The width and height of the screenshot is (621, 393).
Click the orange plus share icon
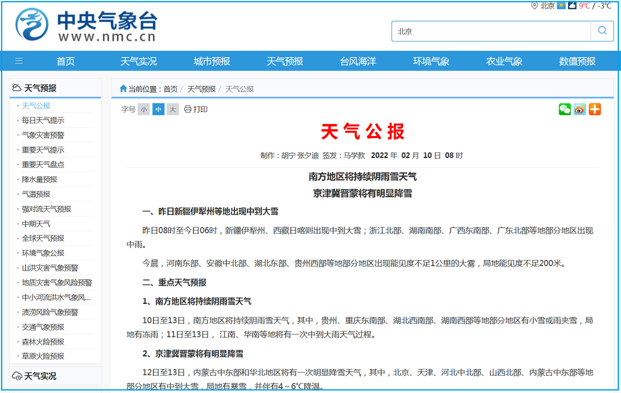(x=595, y=109)
